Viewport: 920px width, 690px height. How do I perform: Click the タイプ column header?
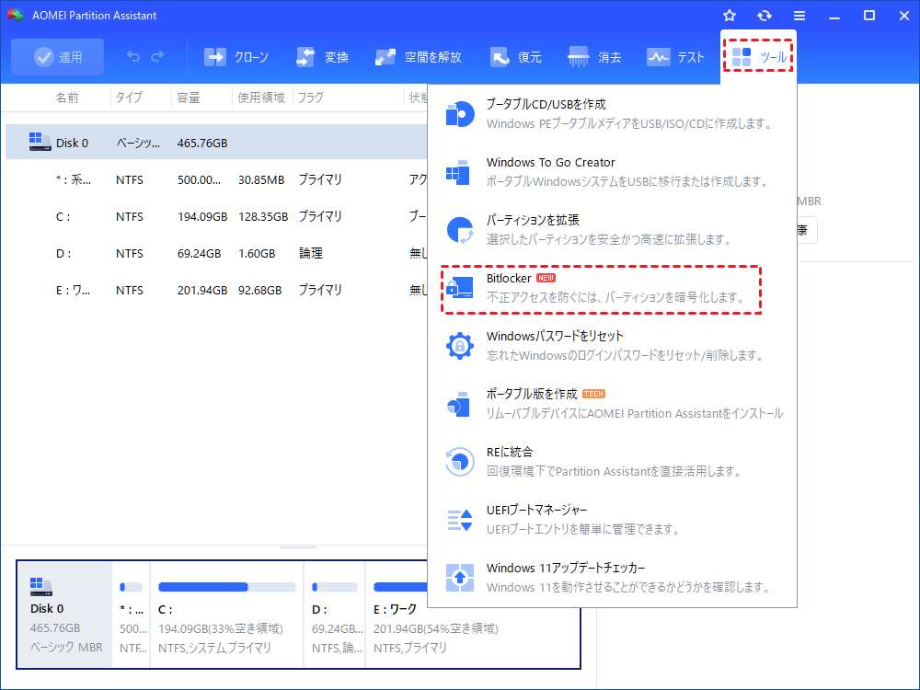click(129, 98)
